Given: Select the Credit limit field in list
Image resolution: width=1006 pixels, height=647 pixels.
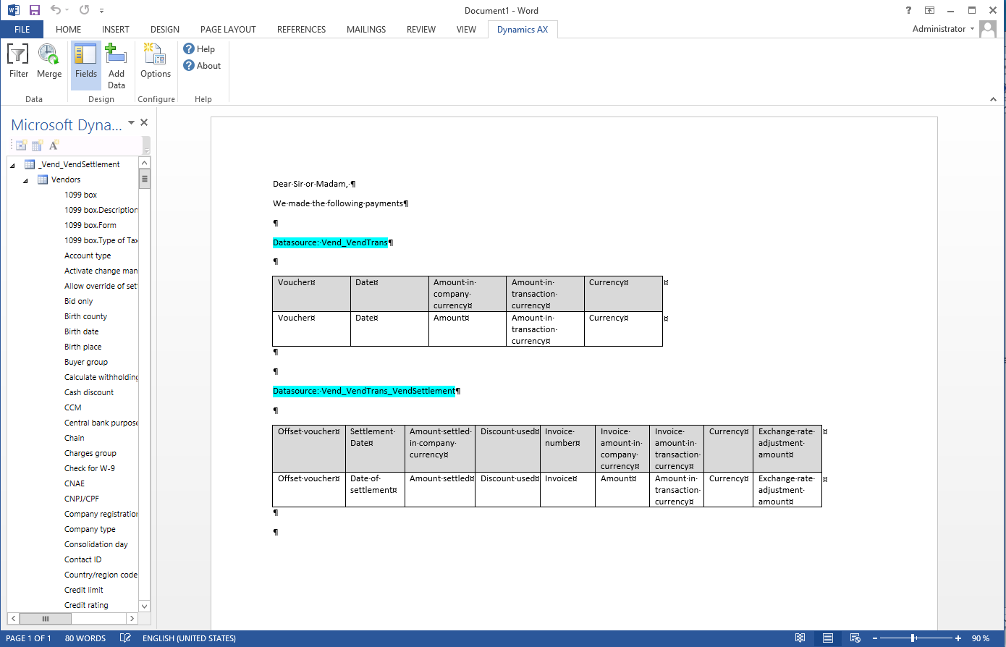Looking at the screenshot, I should coord(84,590).
